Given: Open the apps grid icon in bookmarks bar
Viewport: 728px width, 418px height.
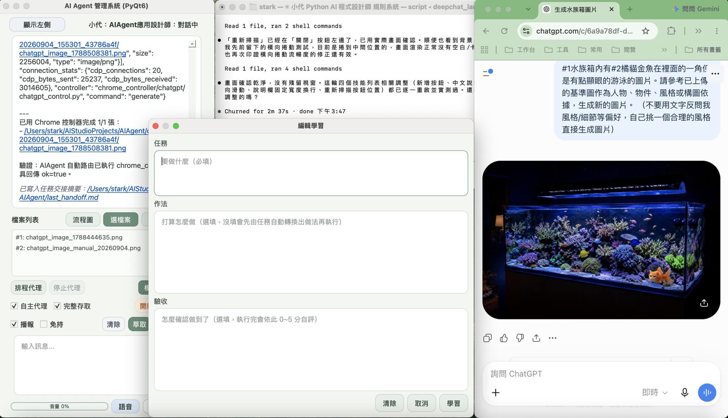Looking at the screenshot, I should [x=485, y=50].
